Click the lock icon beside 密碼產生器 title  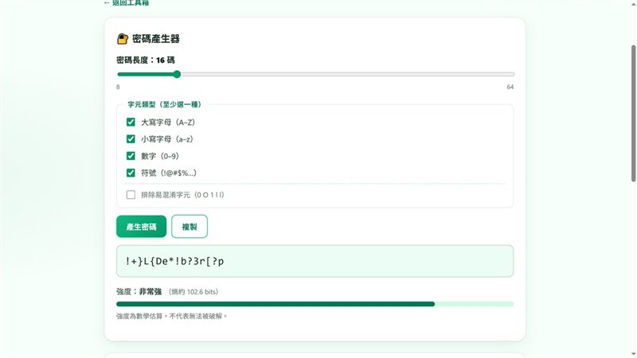coord(123,39)
